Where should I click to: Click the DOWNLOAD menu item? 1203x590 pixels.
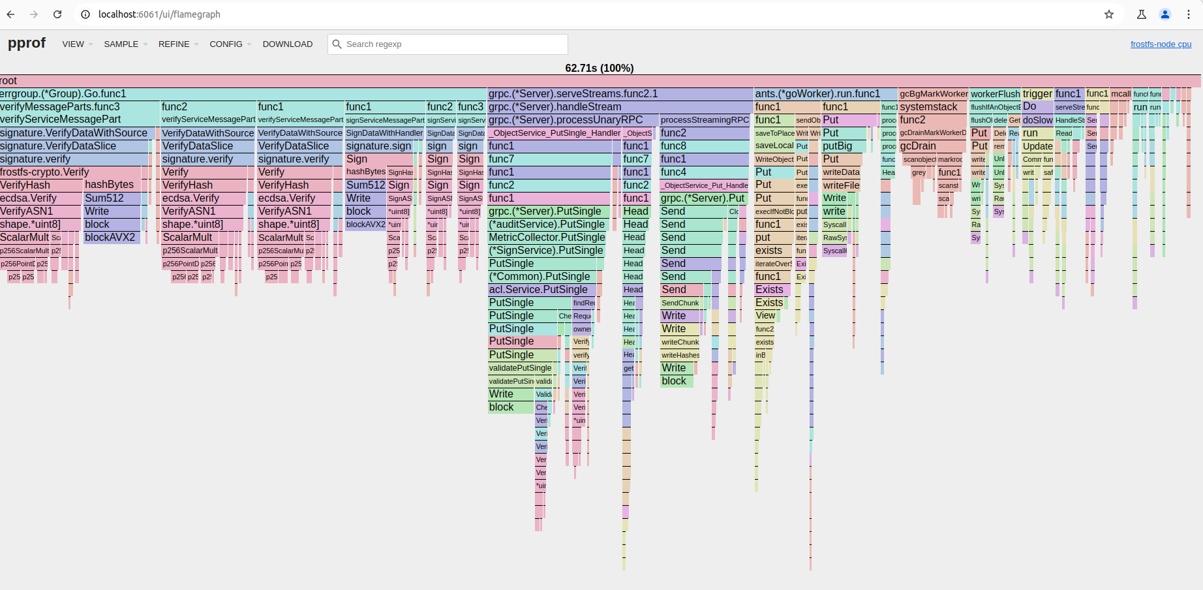point(288,44)
